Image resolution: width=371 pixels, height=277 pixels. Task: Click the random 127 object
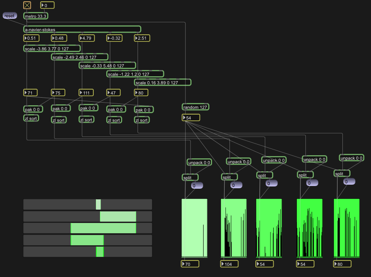tap(196, 107)
